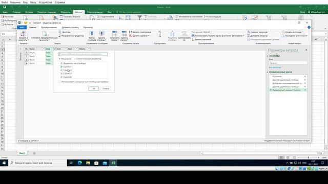Open Name column filter dropdown
The width and height of the screenshot is (328, 184).
tap(44, 49)
